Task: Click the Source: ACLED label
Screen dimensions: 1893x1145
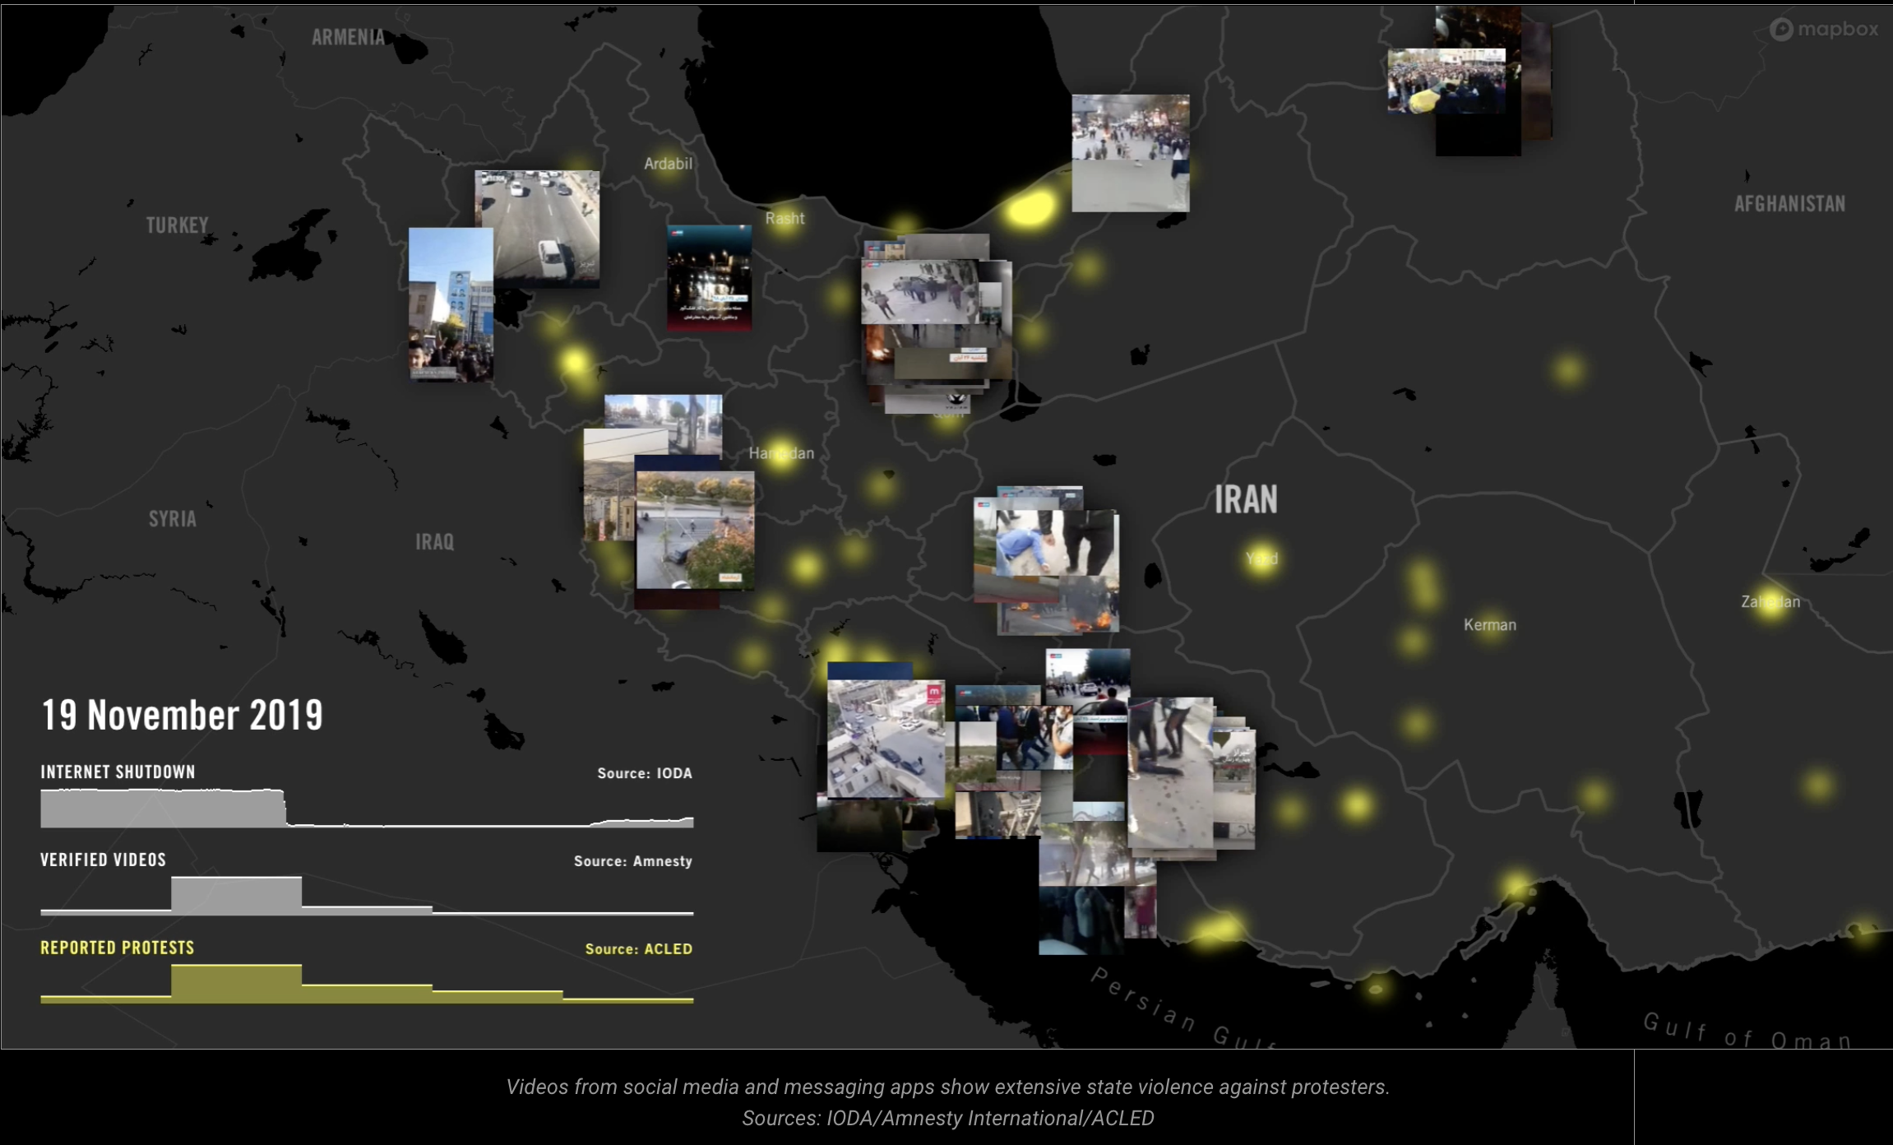Action: point(638,949)
